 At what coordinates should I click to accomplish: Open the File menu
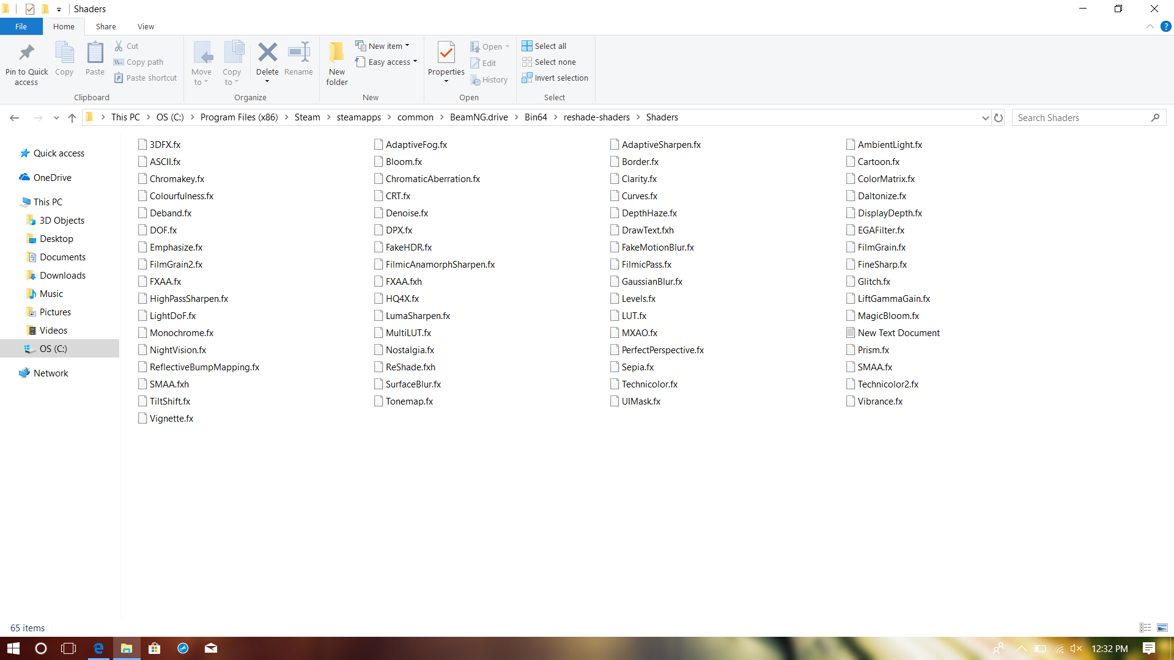pos(21,26)
